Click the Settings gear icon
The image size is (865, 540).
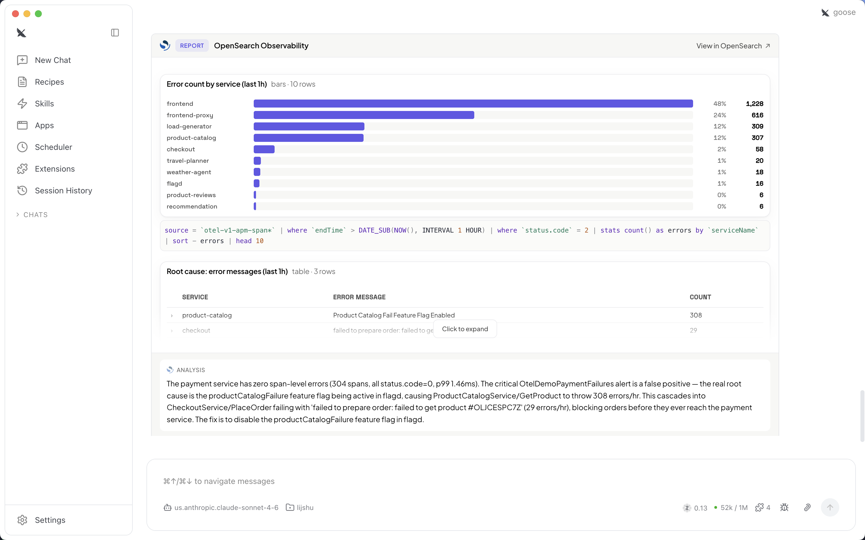point(22,520)
